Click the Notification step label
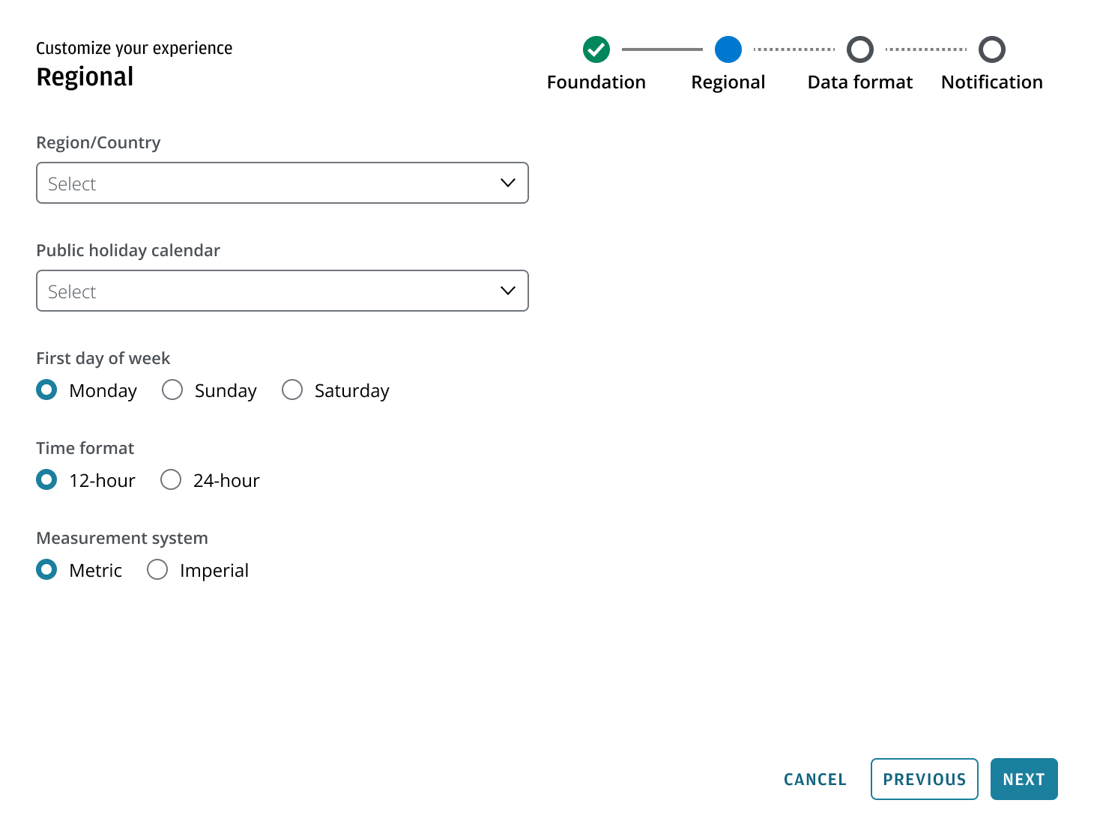The width and height of the screenshot is (1094, 836). (992, 82)
